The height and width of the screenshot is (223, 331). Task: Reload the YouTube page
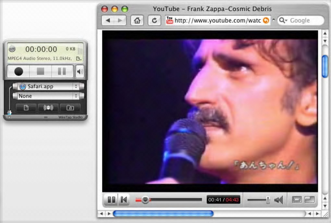(x=154, y=20)
